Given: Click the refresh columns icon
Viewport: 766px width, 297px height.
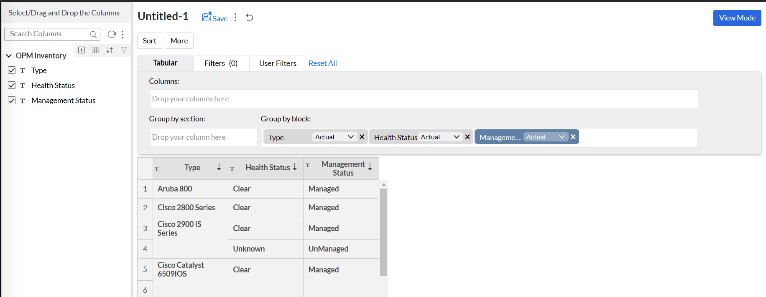Looking at the screenshot, I should [x=112, y=34].
